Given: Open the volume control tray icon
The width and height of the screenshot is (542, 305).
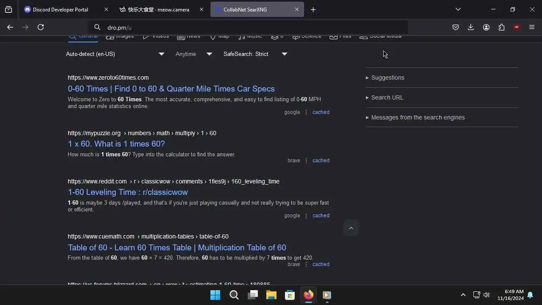Looking at the screenshot, I should (x=487, y=295).
